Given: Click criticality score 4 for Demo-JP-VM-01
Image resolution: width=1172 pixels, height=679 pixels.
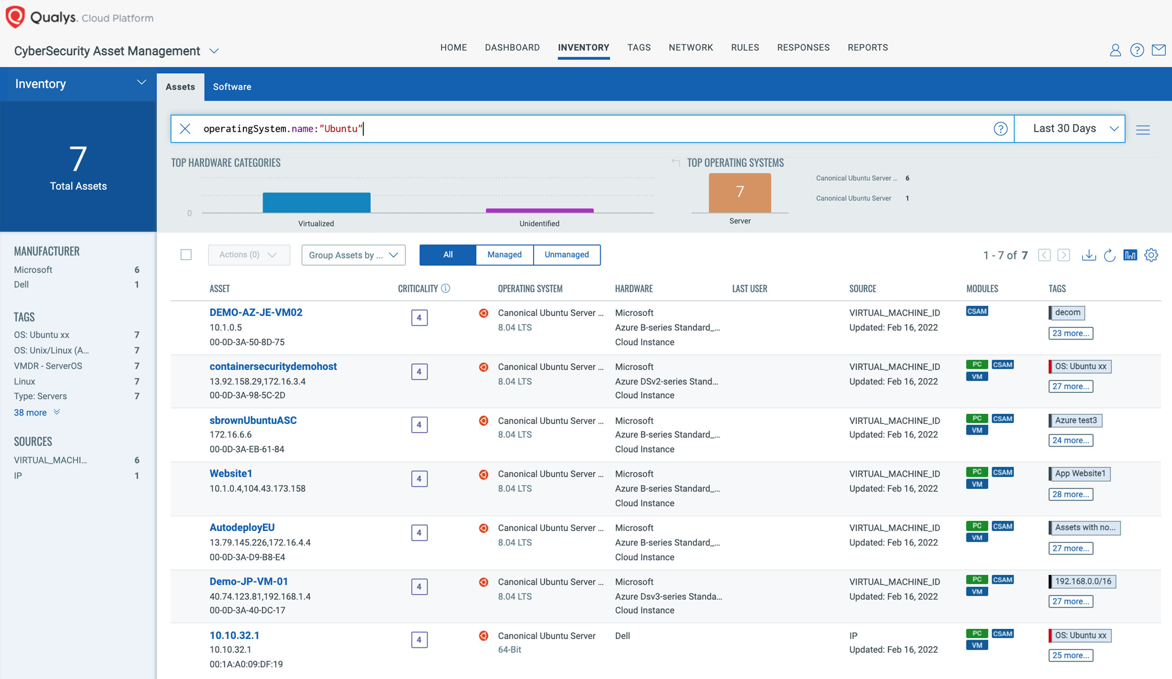Looking at the screenshot, I should click(419, 587).
